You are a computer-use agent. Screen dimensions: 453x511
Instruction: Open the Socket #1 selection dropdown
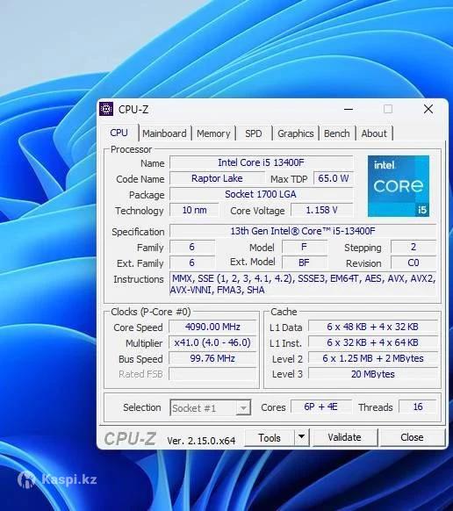click(x=210, y=407)
